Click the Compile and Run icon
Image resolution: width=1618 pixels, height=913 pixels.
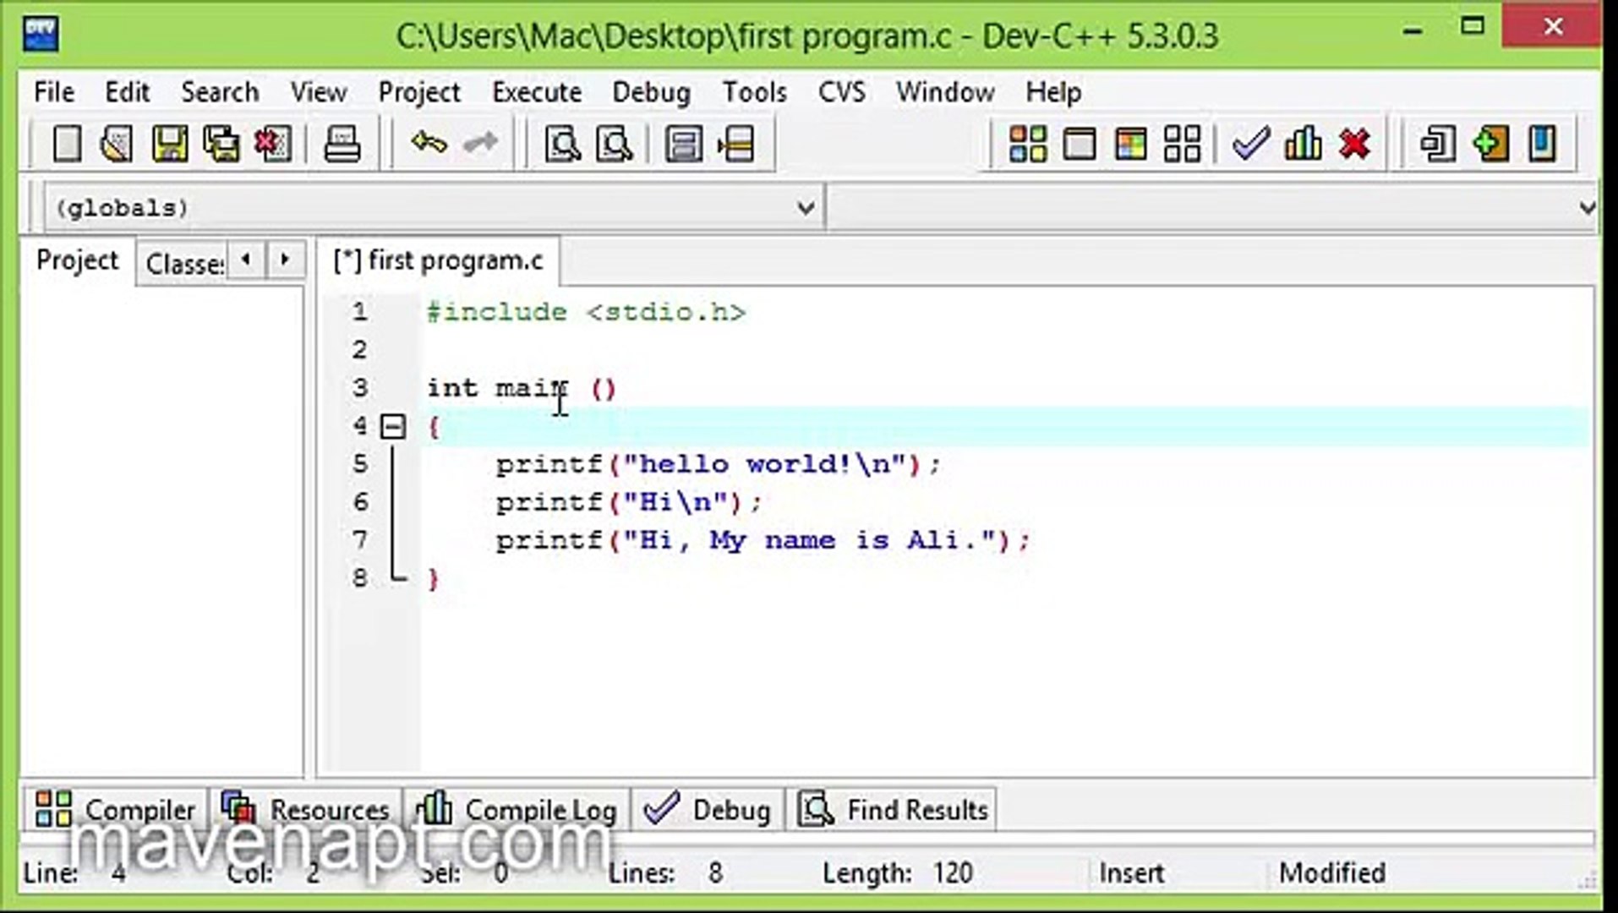pos(1131,144)
